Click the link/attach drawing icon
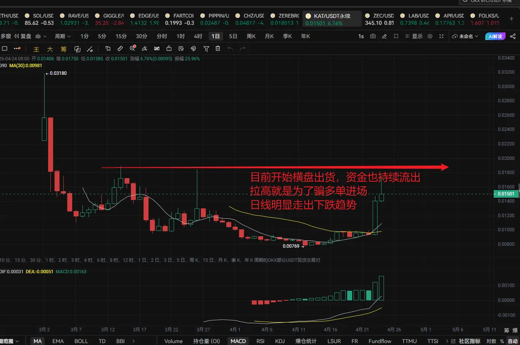Screen dimensions: 520x345 pyautogui.click(x=193, y=48)
